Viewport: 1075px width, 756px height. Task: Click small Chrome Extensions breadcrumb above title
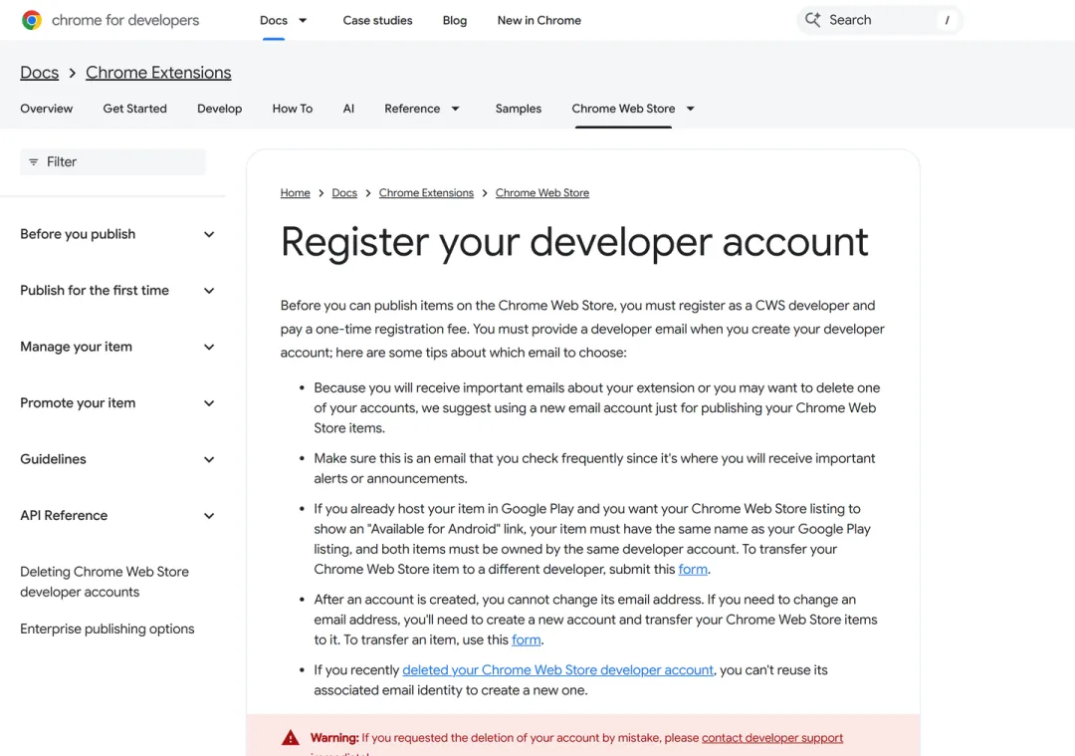(426, 193)
